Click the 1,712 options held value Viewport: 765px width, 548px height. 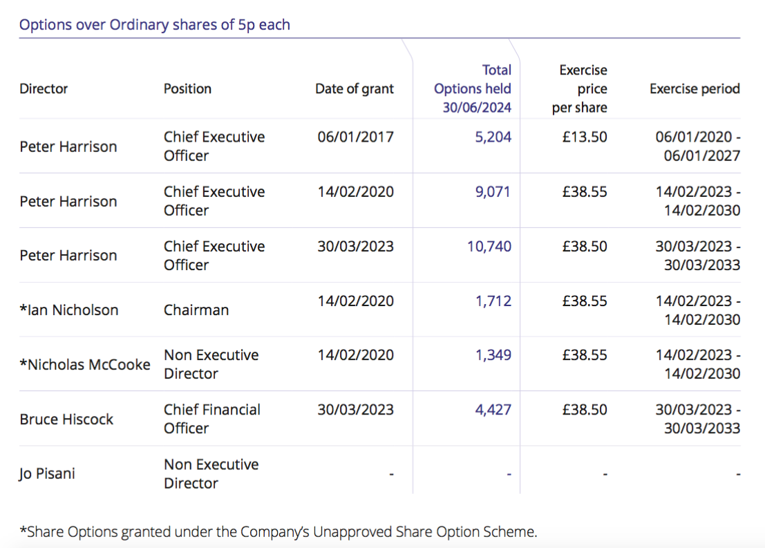click(493, 301)
